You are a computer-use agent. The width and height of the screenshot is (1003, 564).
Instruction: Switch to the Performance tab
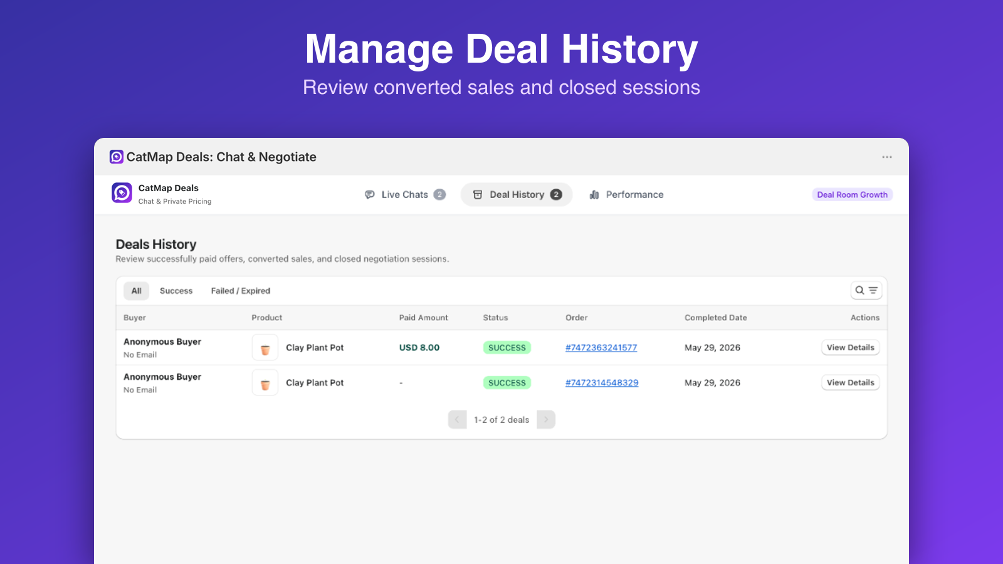point(626,195)
